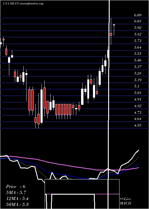Select the last candlestick near 6.01

tap(114, 30)
